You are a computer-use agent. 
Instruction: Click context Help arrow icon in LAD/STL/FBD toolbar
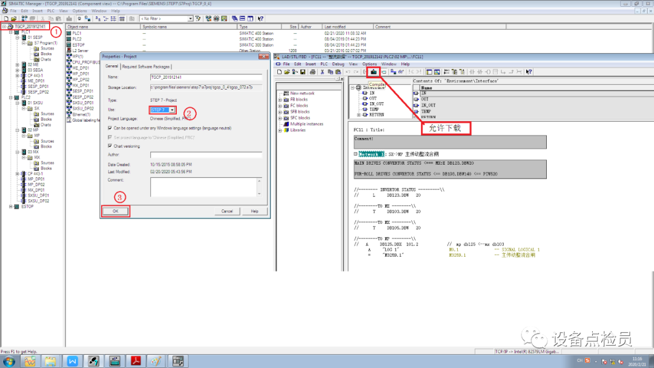click(529, 72)
